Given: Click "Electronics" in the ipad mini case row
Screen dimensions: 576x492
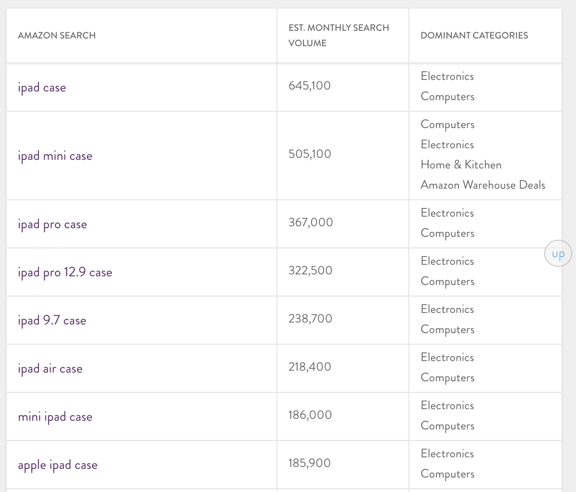Looking at the screenshot, I should point(447,144).
